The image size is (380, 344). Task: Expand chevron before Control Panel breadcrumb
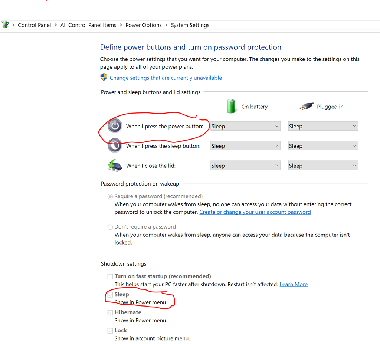tap(13, 25)
